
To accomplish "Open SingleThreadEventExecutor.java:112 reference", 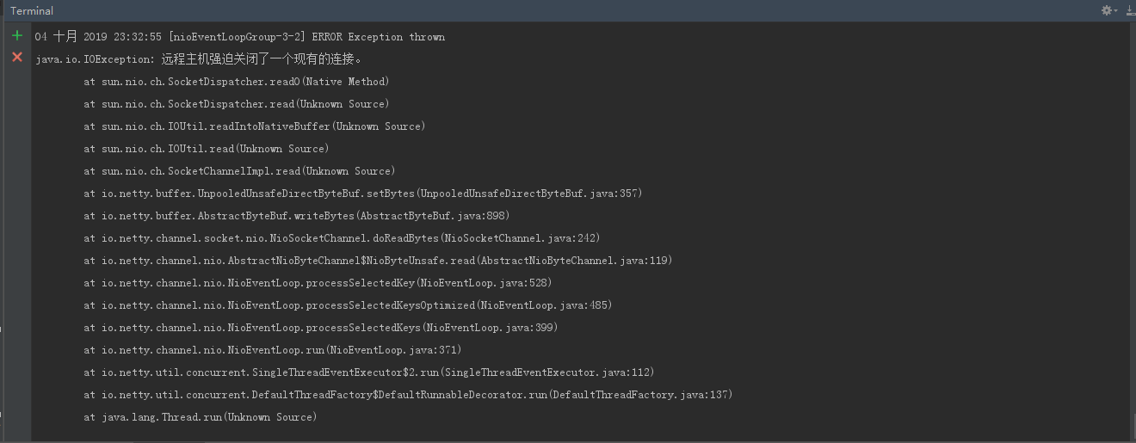I will [546, 372].
